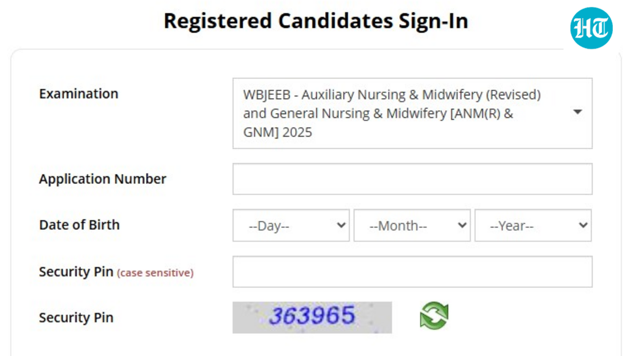Expand the --Year-- birth date dropdown

(533, 225)
